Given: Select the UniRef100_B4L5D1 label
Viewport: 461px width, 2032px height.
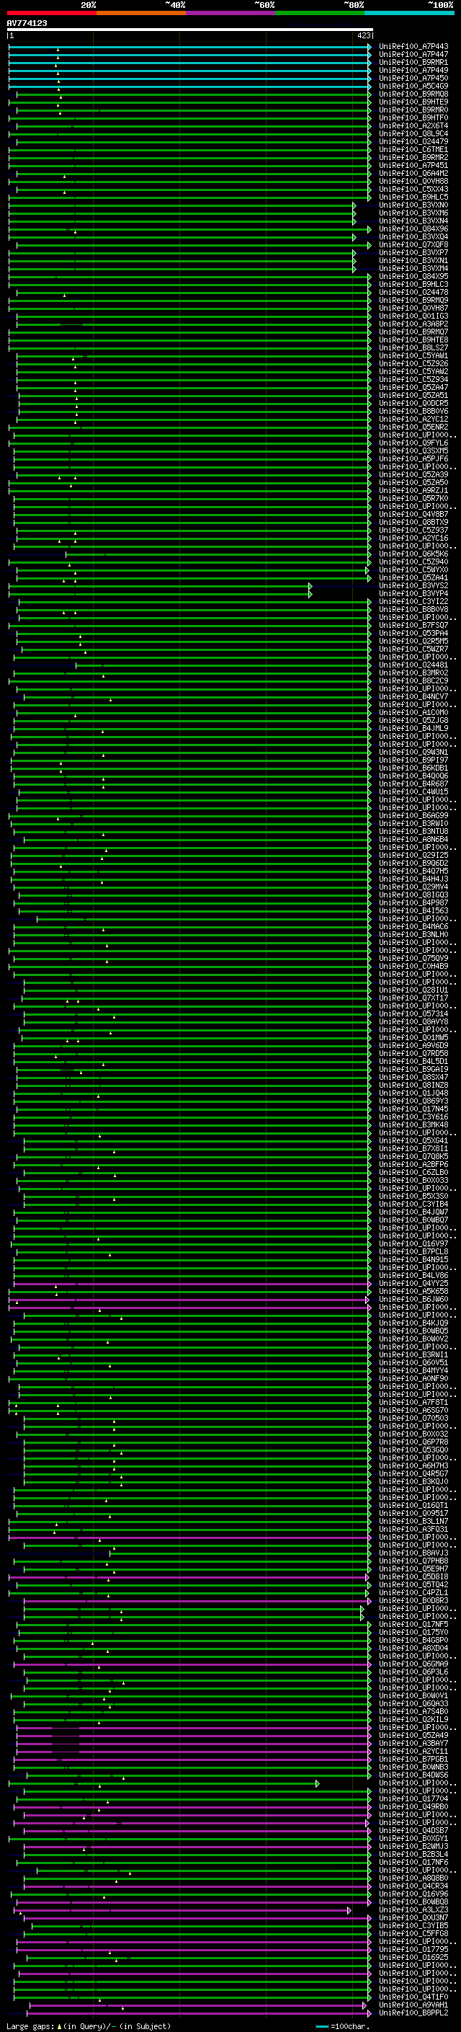Looking at the screenshot, I should [413, 1061].
